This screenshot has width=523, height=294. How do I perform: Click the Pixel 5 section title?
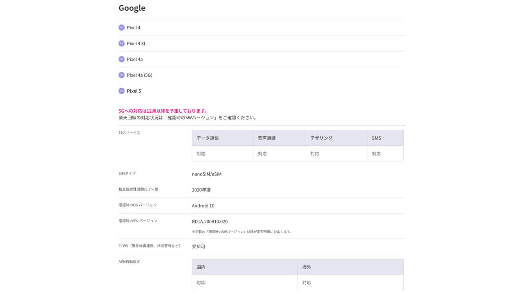(x=134, y=91)
